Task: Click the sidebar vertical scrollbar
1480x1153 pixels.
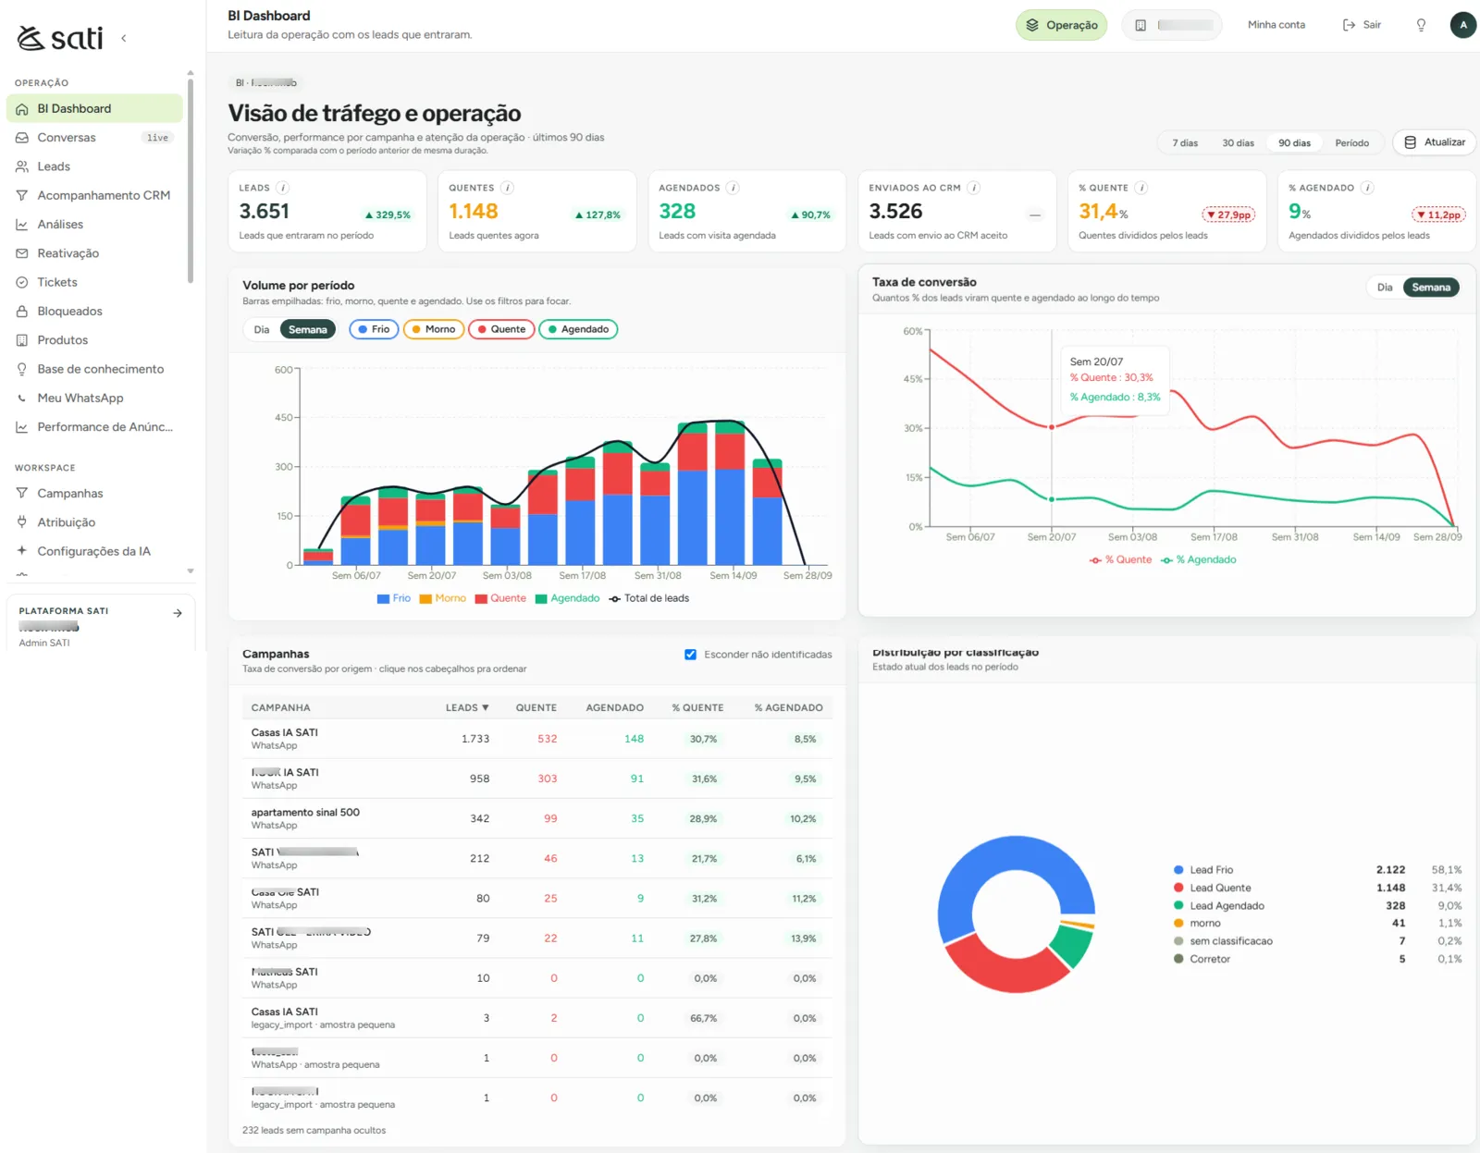Action: [x=191, y=180]
